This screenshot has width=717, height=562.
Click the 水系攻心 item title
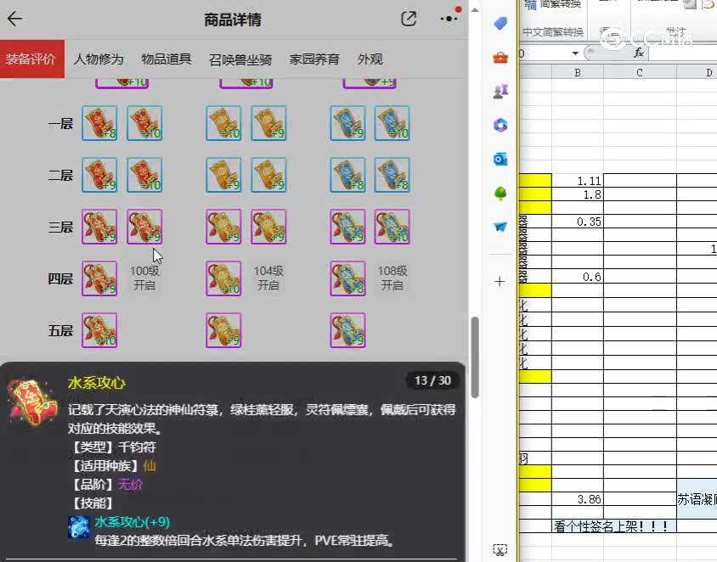(x=97, y=383)
